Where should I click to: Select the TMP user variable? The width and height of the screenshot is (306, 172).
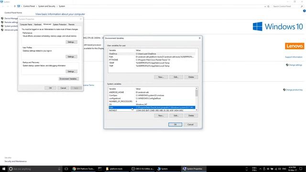pos(152,66)
